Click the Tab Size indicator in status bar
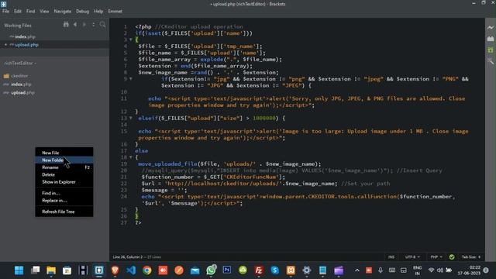The image size is (496, 279). (x=471, y=257)
